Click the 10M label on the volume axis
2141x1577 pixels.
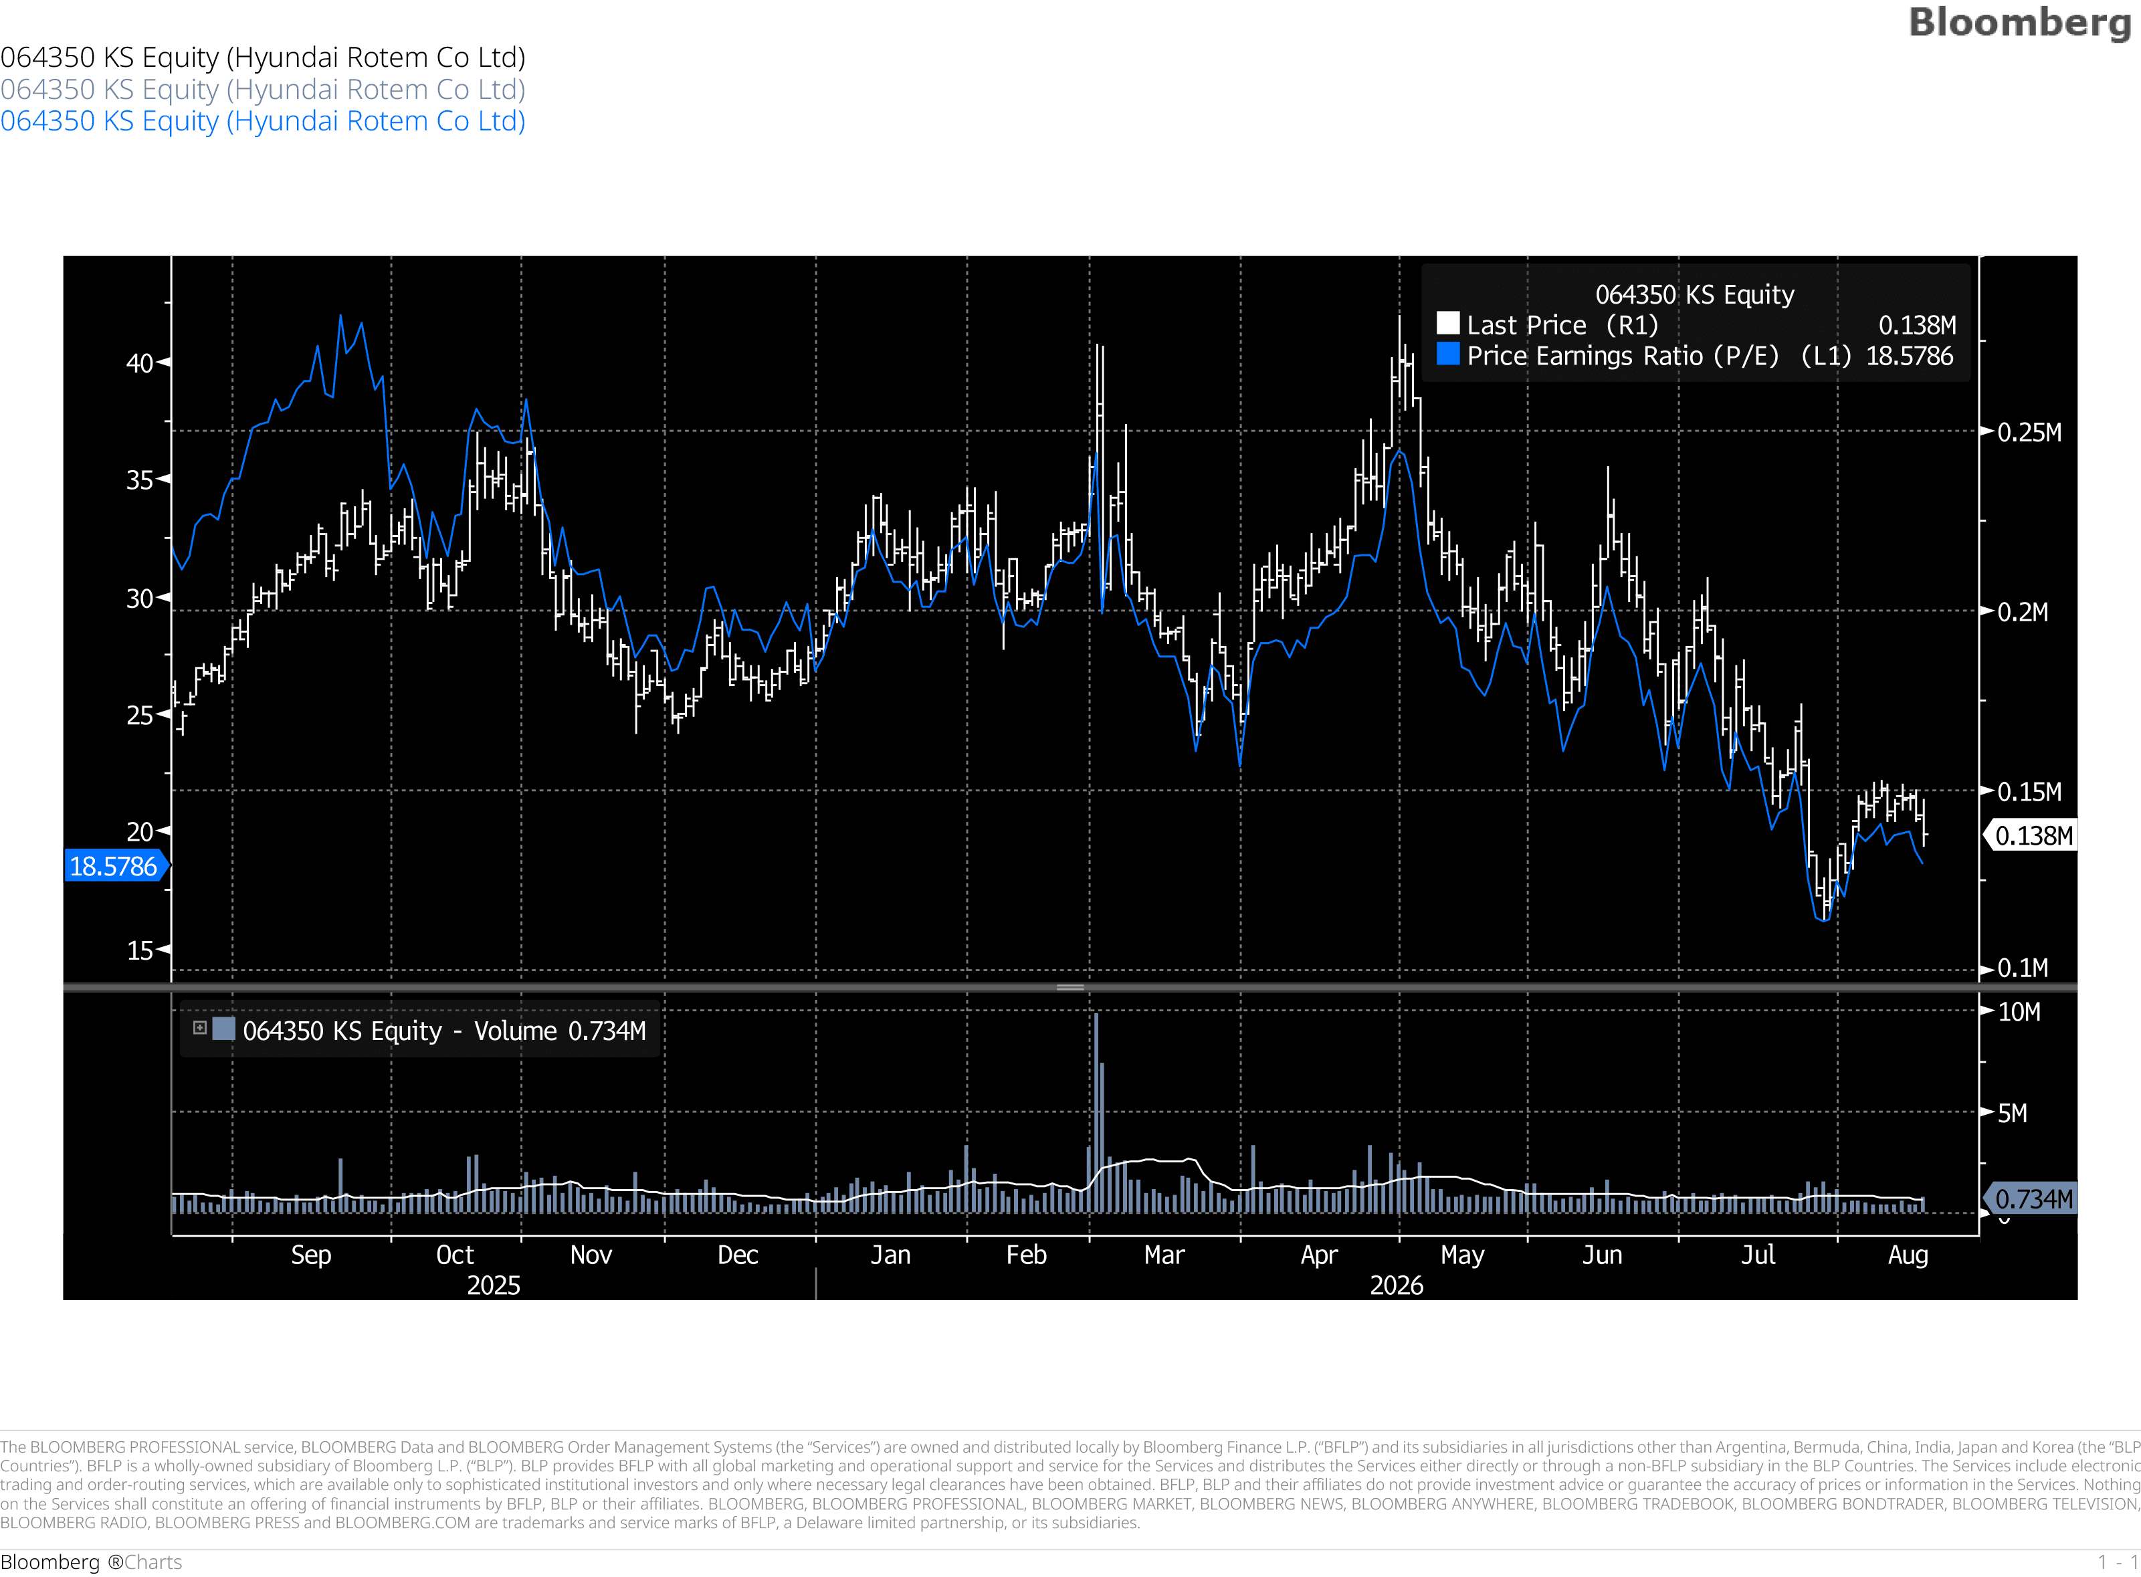[x=2018, y=1011]
